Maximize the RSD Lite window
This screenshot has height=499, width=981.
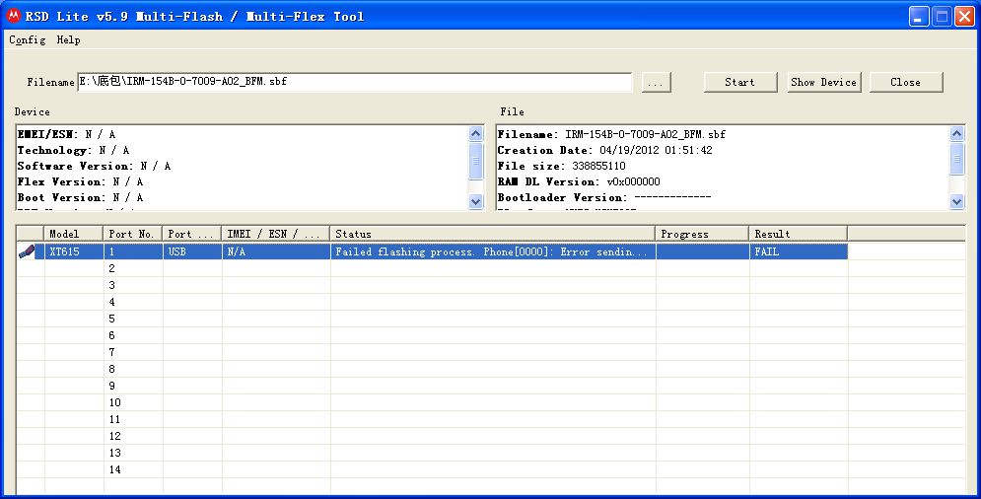click(x=942, y=17)
